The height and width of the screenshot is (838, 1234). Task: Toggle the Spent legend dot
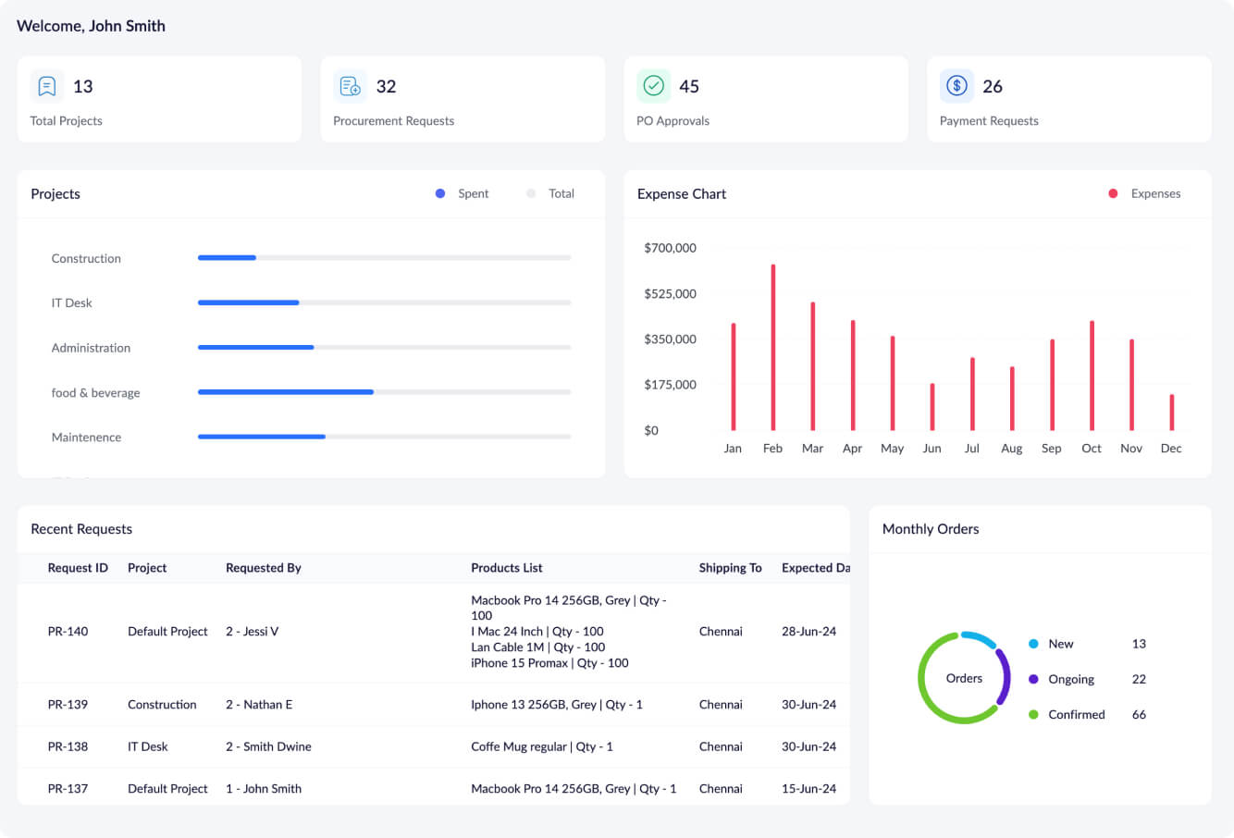click(x=440, y=193)
